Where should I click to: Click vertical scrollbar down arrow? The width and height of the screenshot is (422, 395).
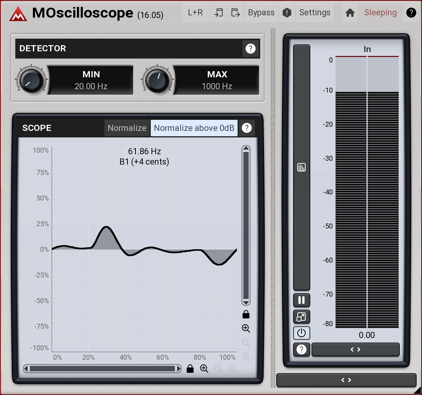coord(246,302)
